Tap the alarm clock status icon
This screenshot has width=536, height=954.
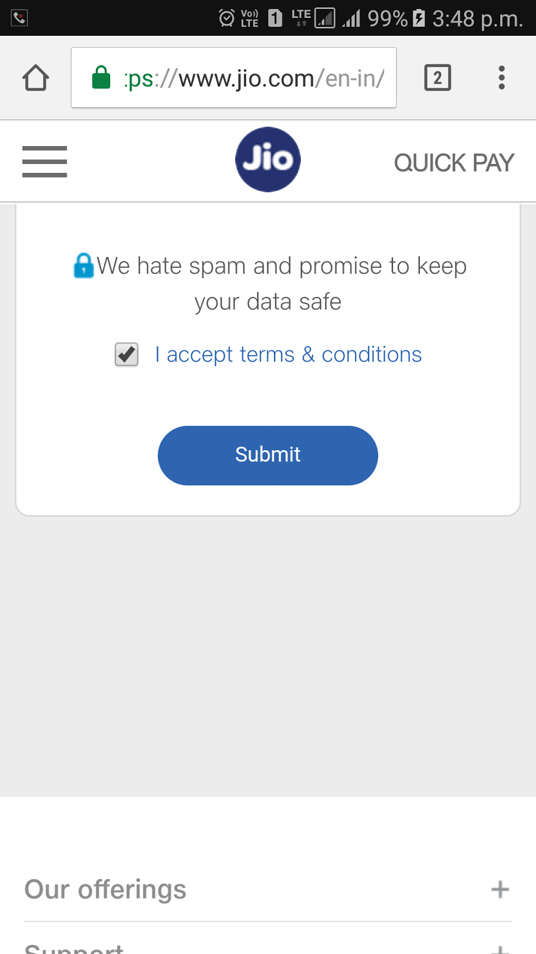[x=226, y=18]
